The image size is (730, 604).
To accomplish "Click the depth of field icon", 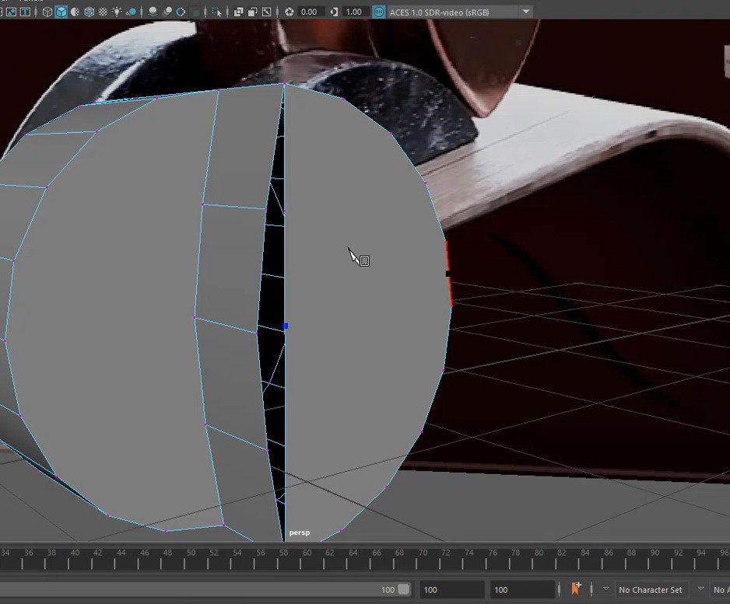I will click(x=195, y=12).
